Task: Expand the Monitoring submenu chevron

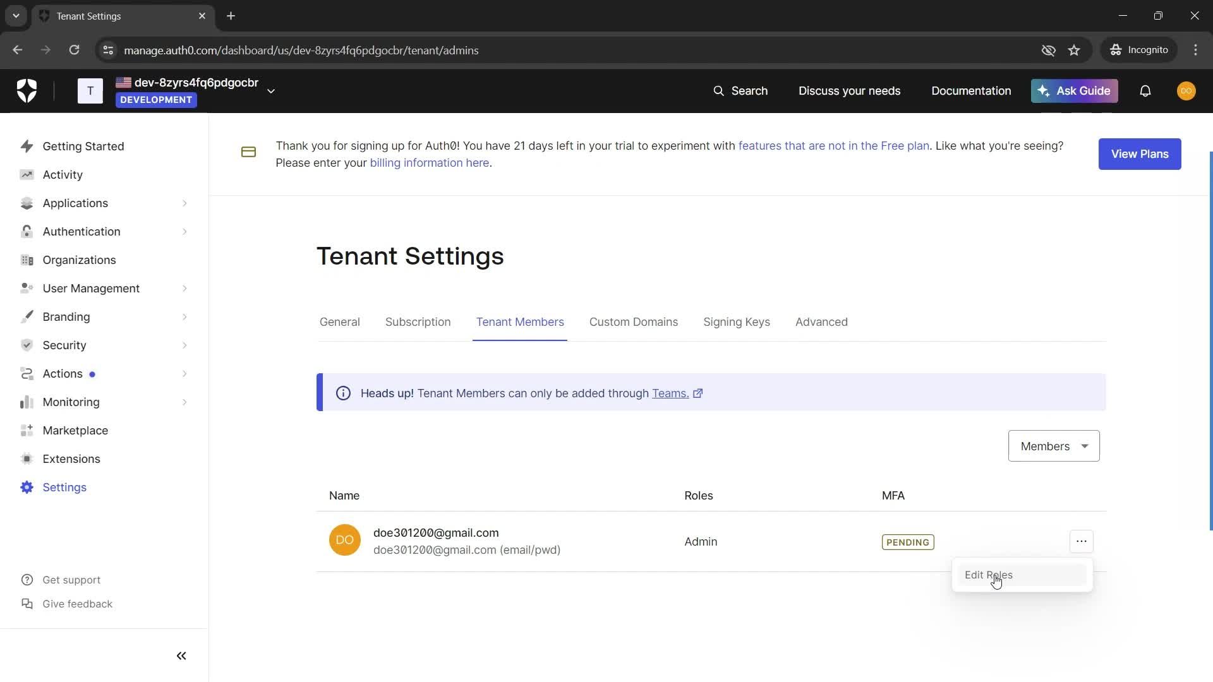Action: pyautogui.click(x=184, y=402)
